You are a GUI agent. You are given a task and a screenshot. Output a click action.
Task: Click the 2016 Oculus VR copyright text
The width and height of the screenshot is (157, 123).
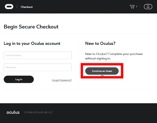[39, 112]
